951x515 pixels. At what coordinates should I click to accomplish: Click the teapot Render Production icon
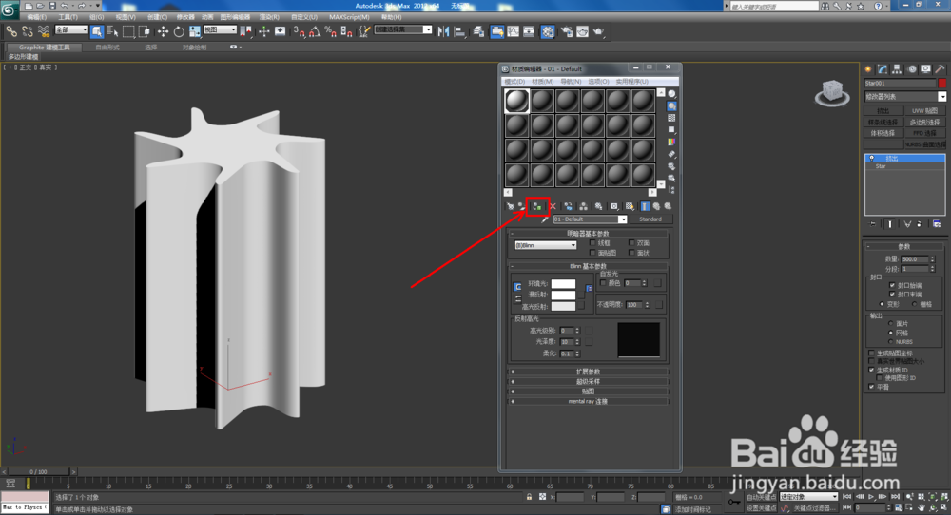pos(598,31)
